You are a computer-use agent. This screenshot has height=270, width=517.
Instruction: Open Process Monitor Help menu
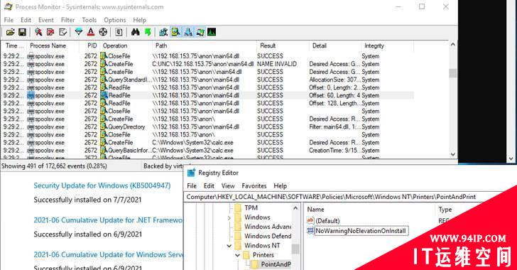click(x=139, y=20)
